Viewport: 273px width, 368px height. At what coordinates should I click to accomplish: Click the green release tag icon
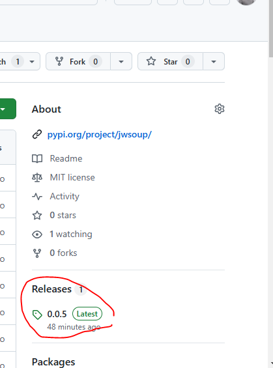click(37, 315)
